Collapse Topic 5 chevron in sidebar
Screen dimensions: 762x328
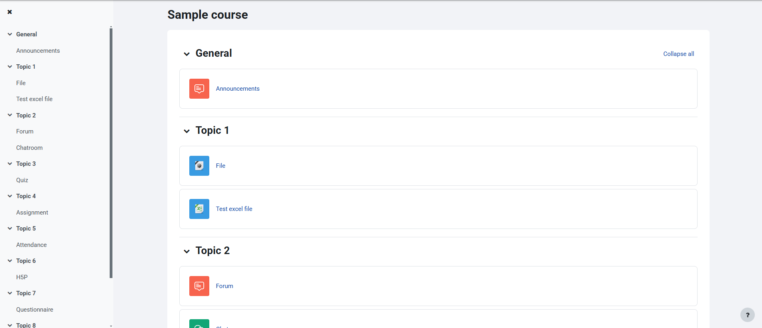[10, 229]
